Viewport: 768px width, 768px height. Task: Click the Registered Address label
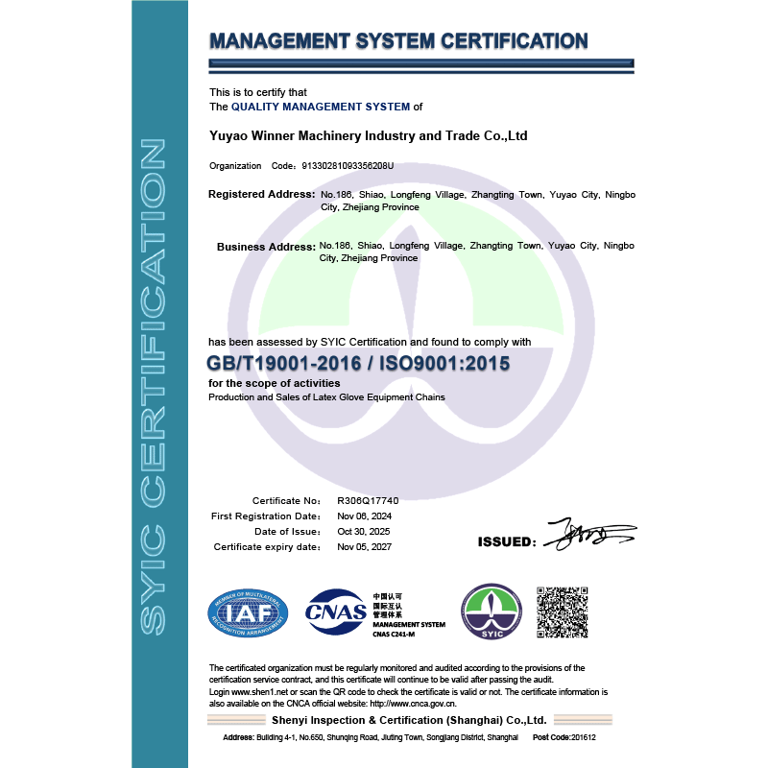pos(262,195)
